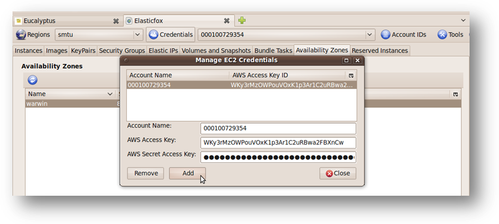Image resolution: width=499 pixels, height=224 pixels.
Task: Switch to Bundle Tasks tab
Action: [x=273, y=51]
